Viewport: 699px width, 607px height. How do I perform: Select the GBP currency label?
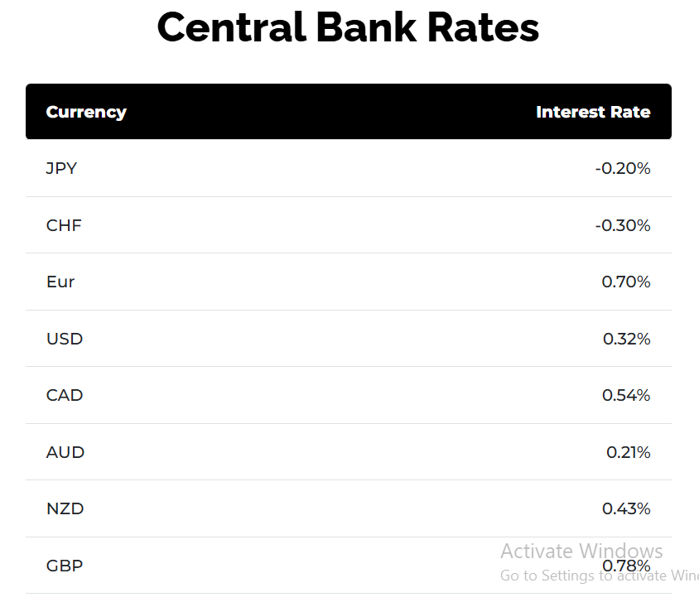pos(65,566)
